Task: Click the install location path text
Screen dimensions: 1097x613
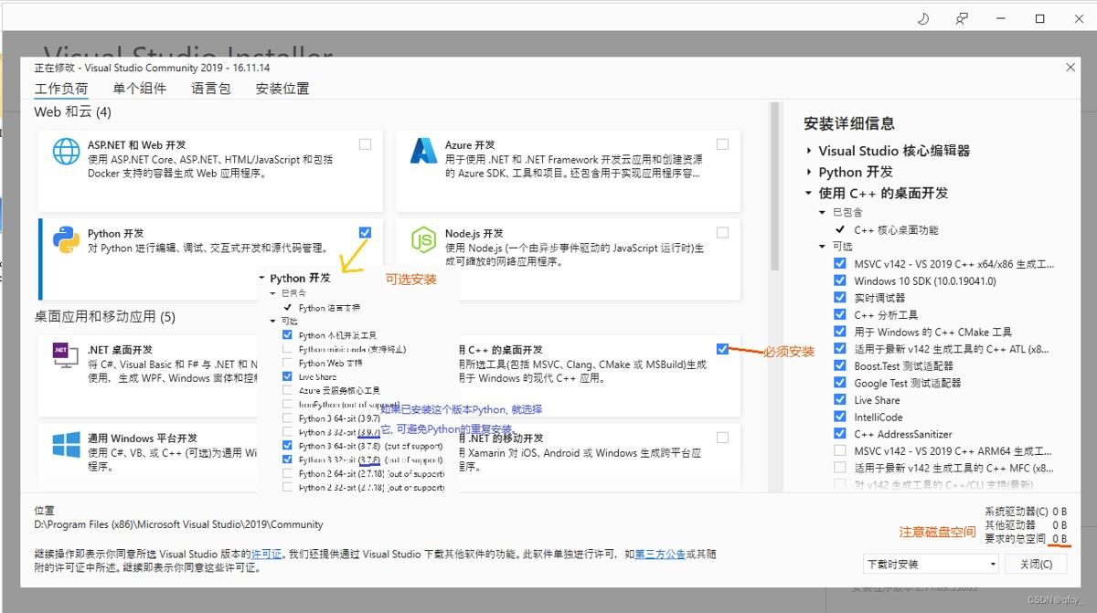Action: click(x=179, y=524)
